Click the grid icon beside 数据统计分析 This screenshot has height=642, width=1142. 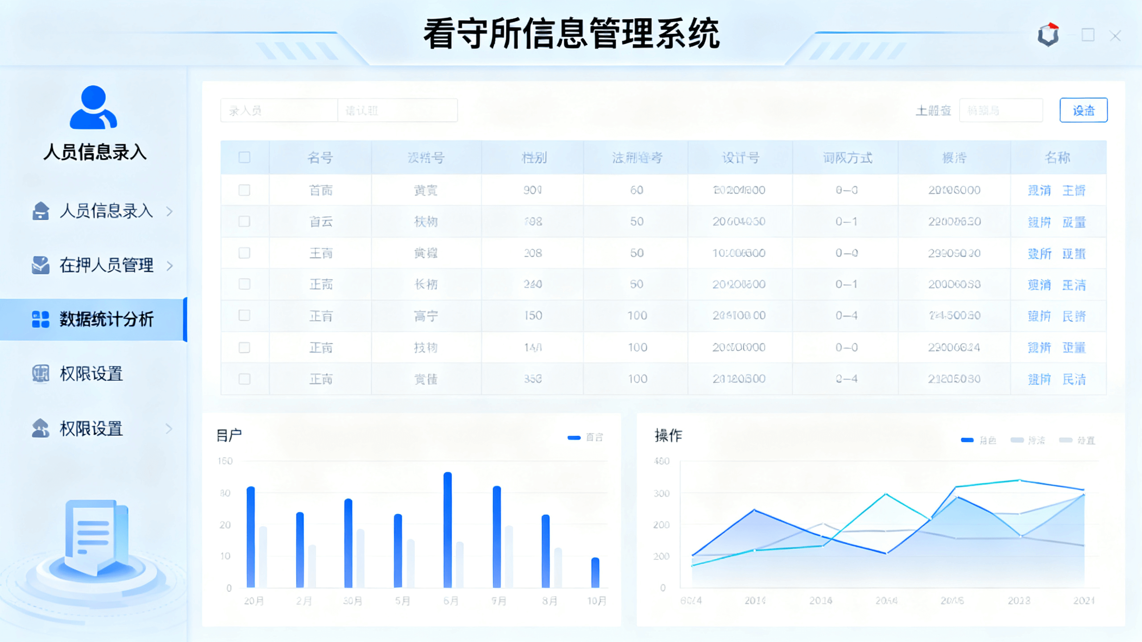tap(40, 320)
